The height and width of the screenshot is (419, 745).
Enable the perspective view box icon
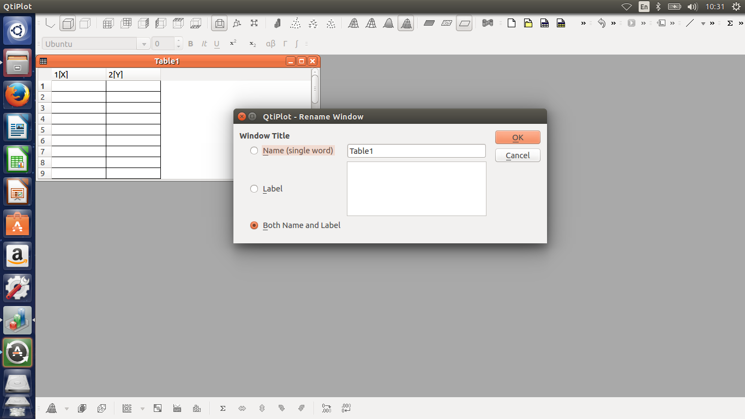219,23
